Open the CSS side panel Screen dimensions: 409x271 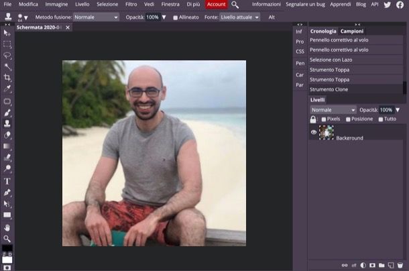click(300, 52)
